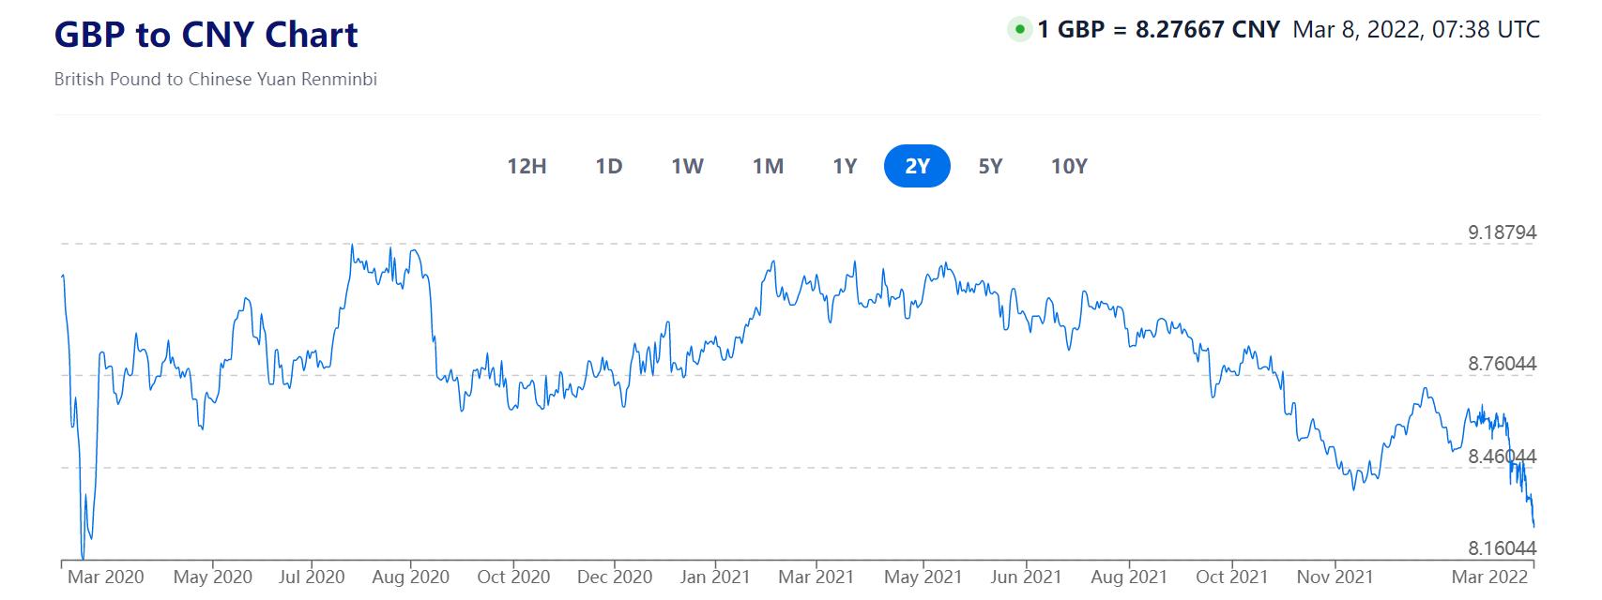Switch to the 1M range
Viewport: 1602px width, 600px height.
coord(768,167)
